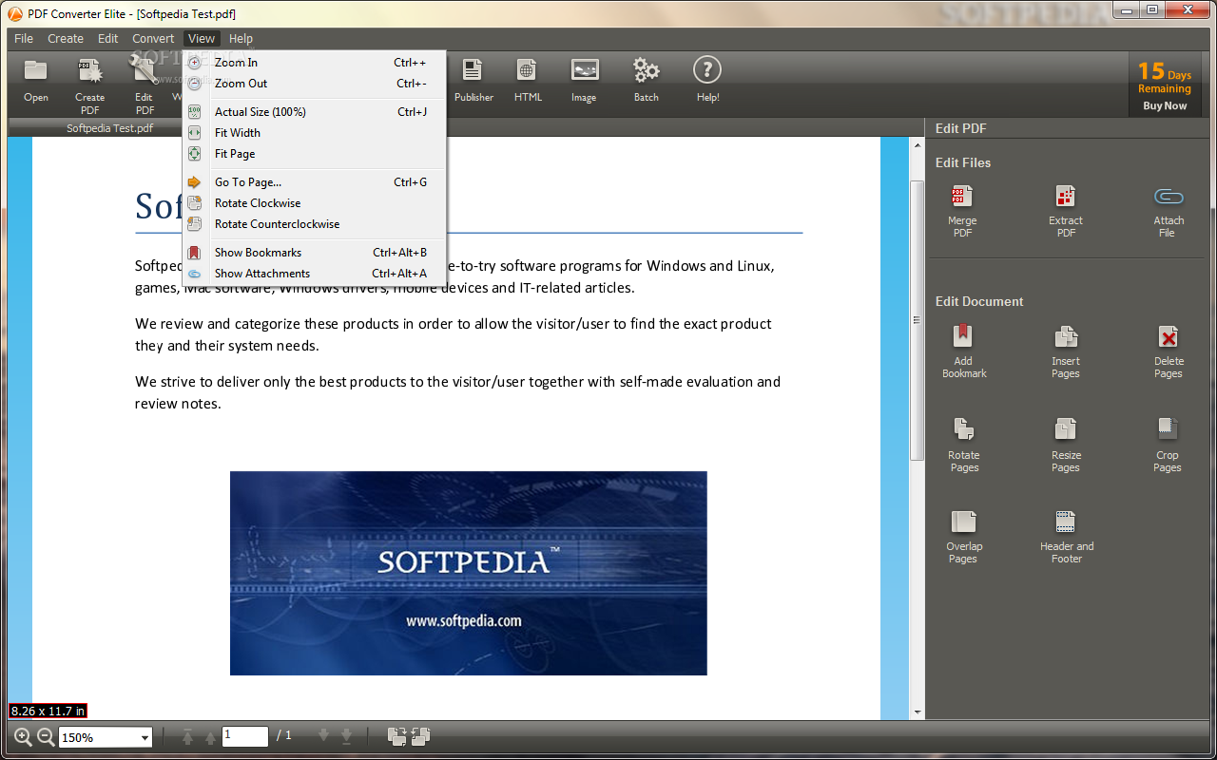The height and width of the screenshot is (760, 1217).
Task: Click the Header and Footer icon
Action: (x=1066, y=522)
